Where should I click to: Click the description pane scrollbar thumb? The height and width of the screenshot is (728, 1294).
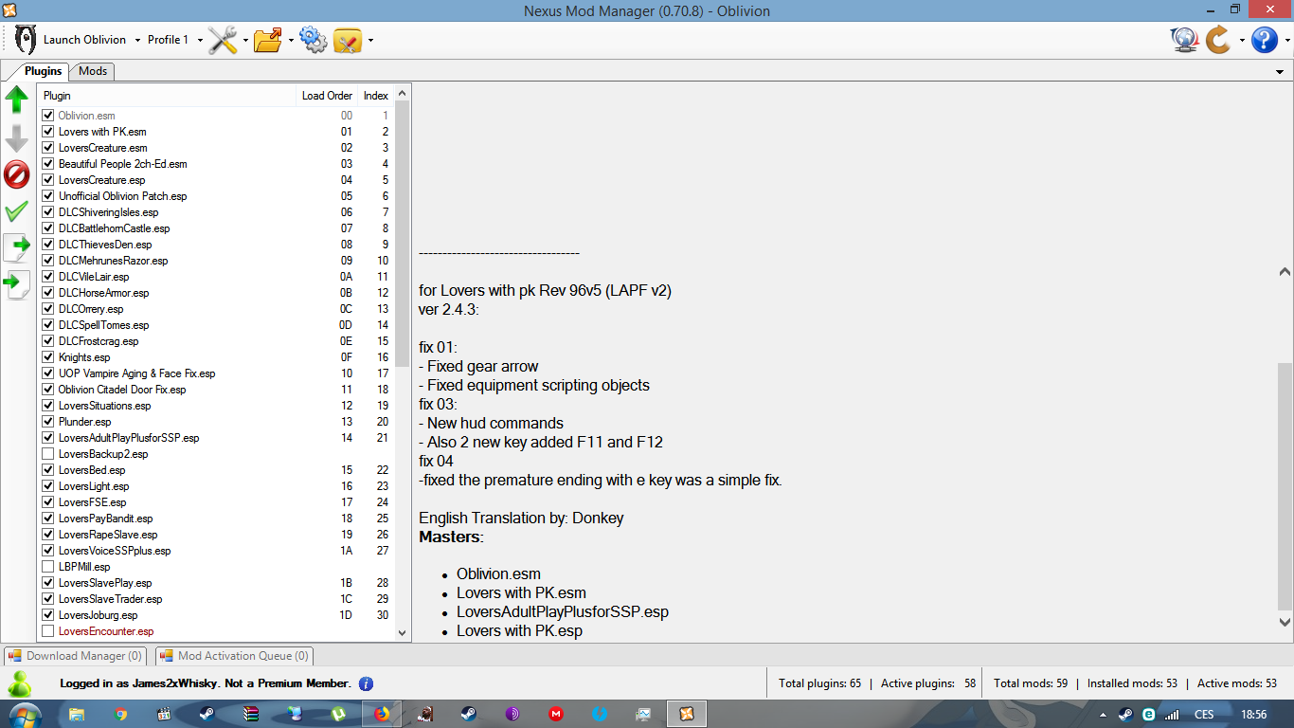1285,485
